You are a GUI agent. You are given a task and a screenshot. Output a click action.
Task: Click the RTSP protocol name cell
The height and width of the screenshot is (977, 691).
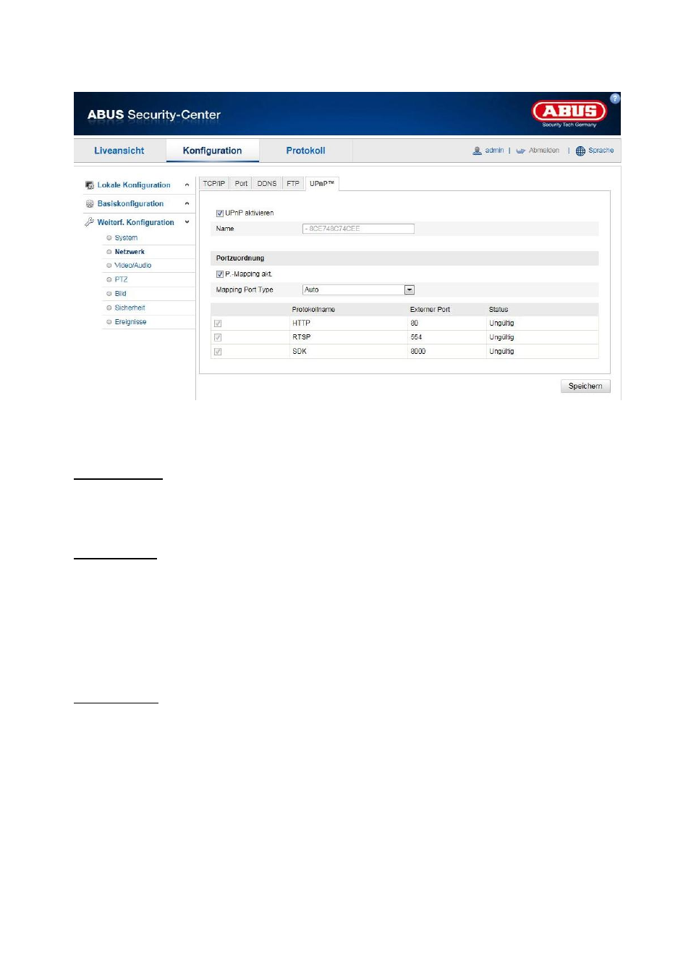click(x=302, y=337)
